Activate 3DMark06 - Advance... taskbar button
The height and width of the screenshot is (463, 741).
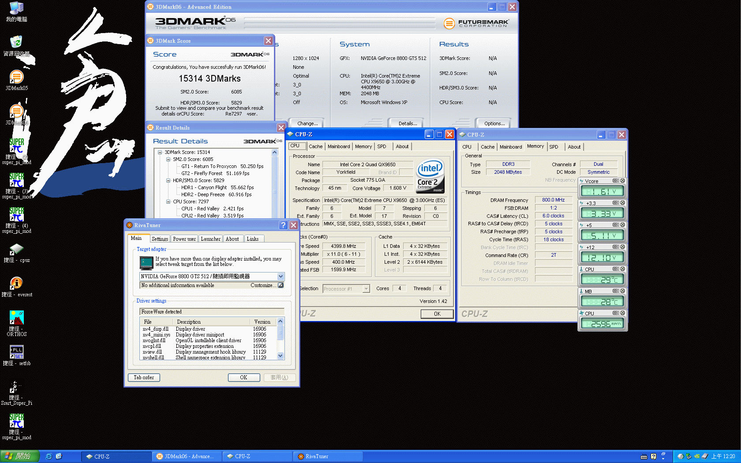(x=187, y=456)
